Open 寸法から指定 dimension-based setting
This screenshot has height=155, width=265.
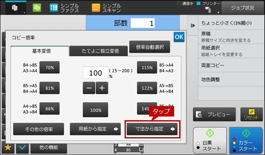(x=152, y=129)
